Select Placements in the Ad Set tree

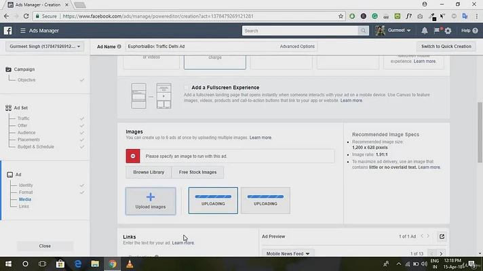[x=28, y=140]
